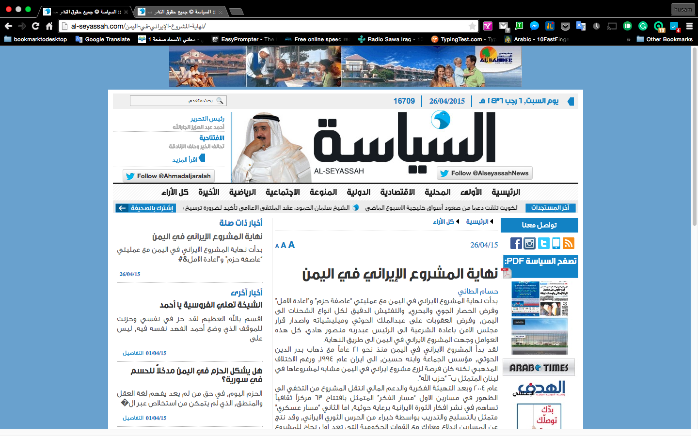Open the كل الأراء nav menu item

click(175, 192)
